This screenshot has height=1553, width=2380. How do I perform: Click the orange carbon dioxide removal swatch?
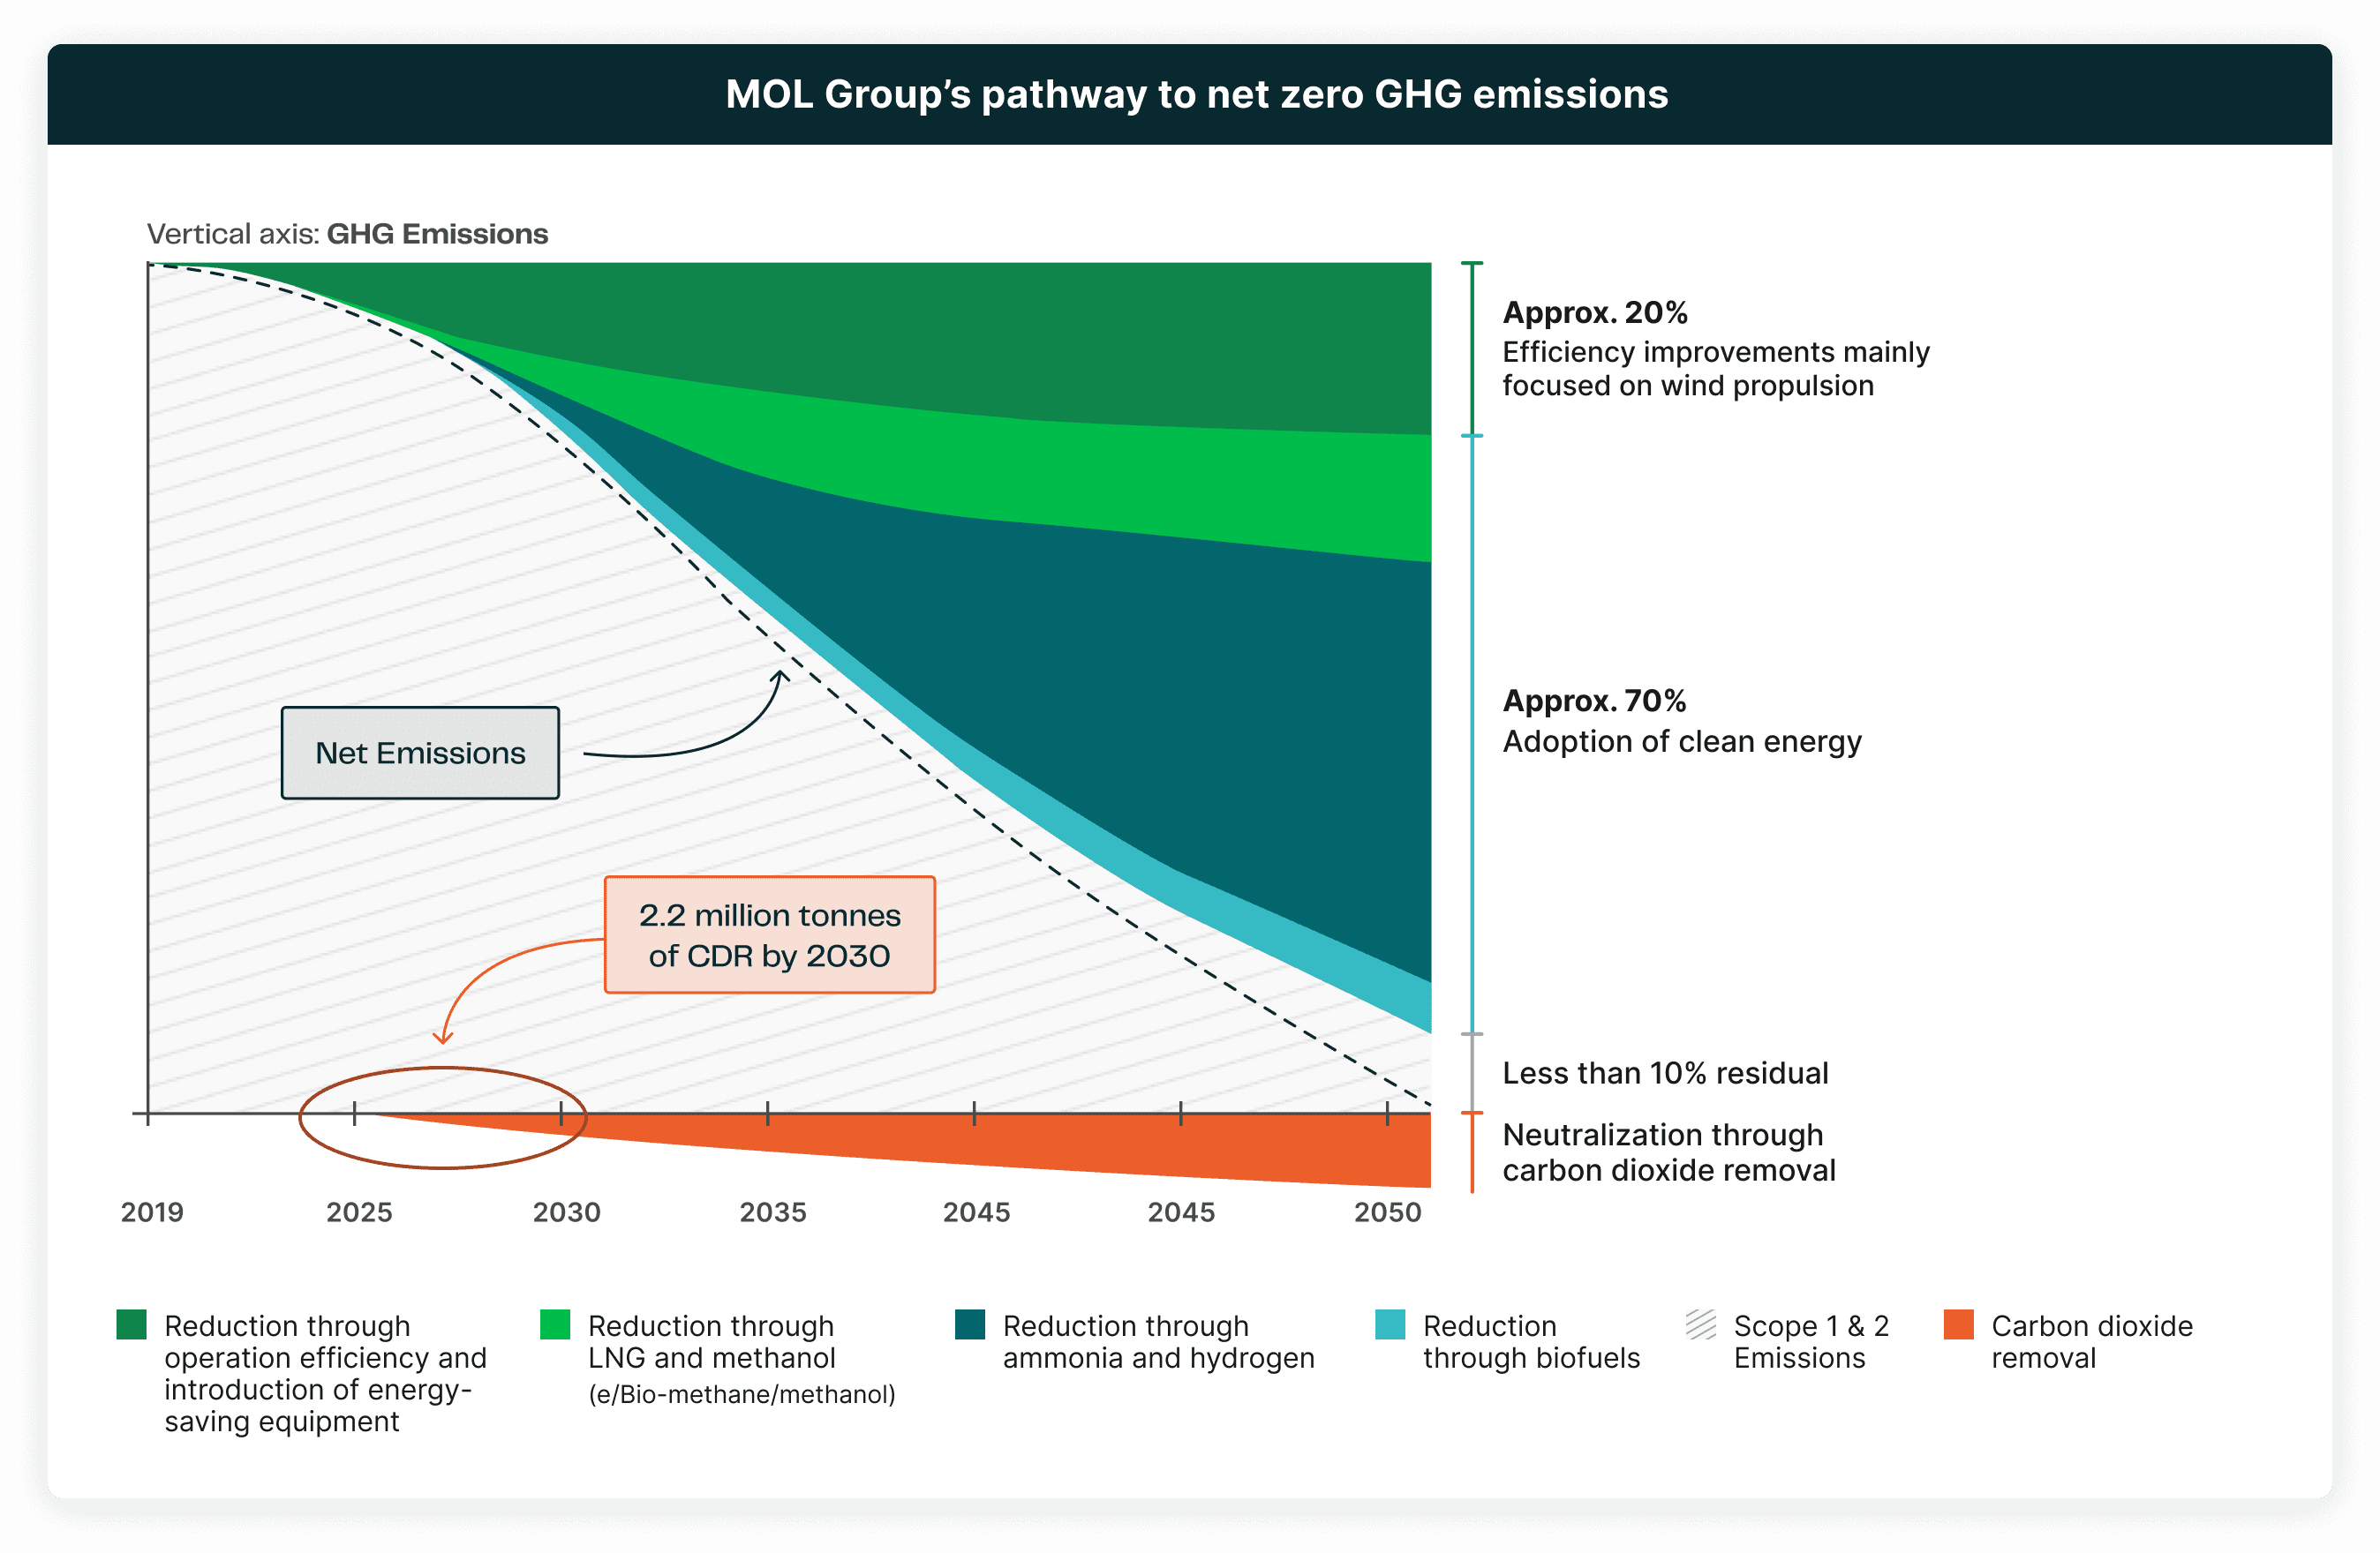[1959, 1324]
